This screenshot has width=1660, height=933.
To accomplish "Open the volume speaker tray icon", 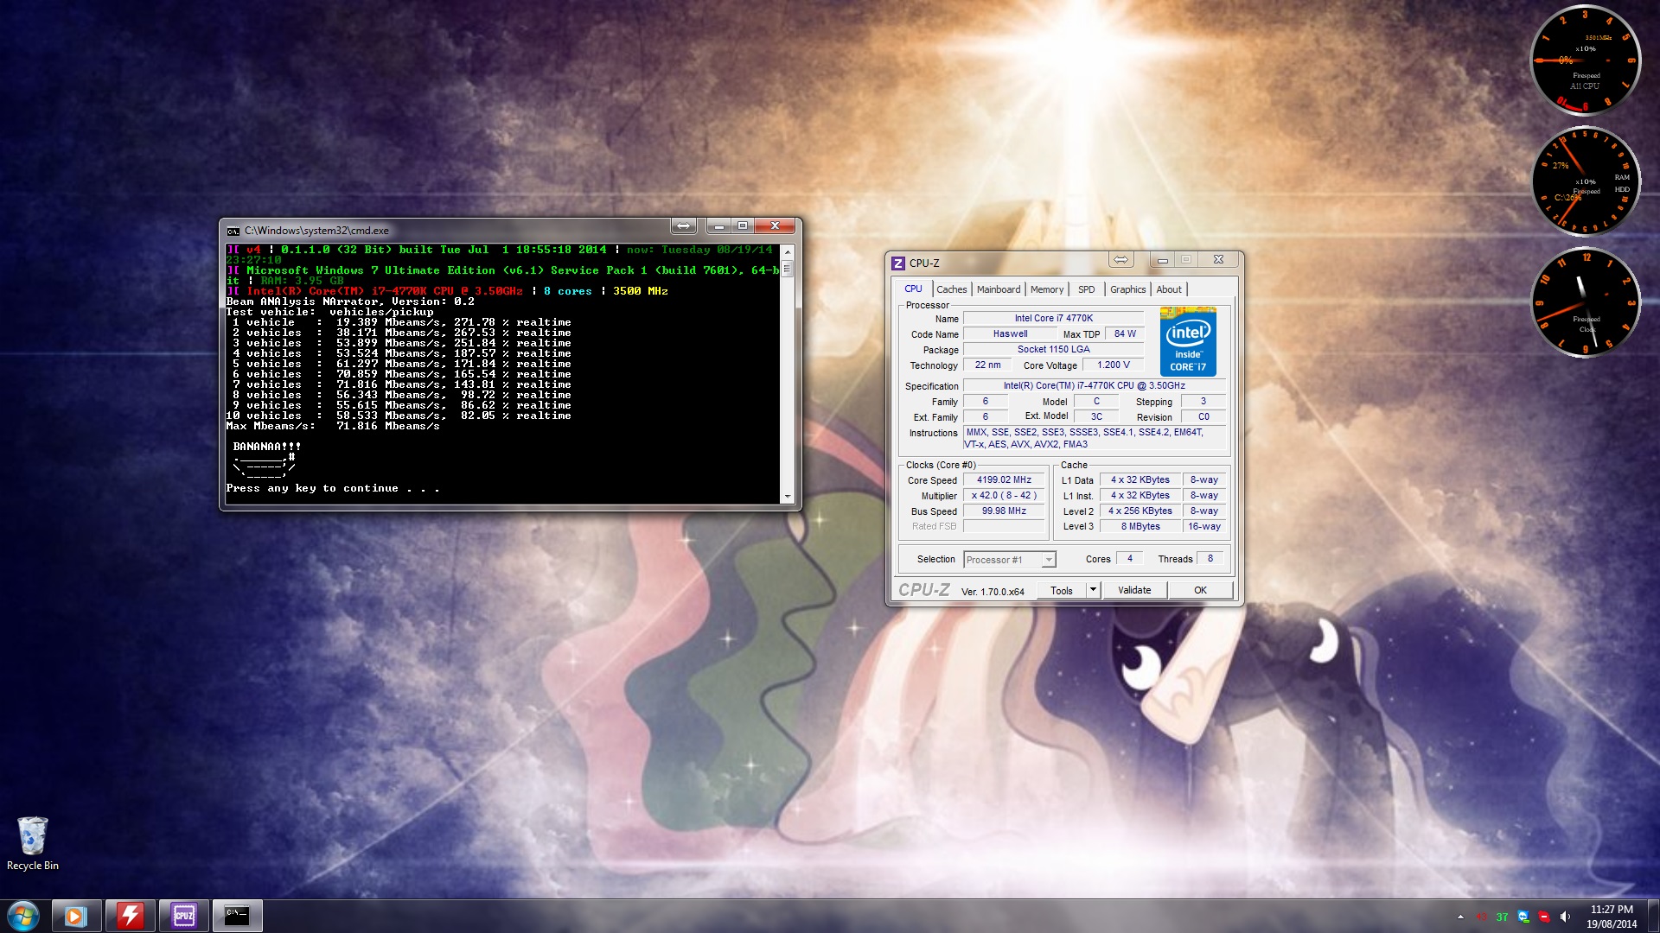I will (1565, 917).
